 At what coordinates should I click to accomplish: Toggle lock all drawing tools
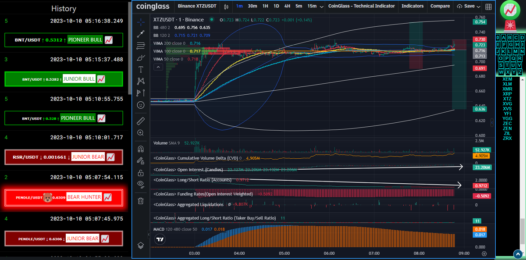pyautogui.click(x=141, y=172)
